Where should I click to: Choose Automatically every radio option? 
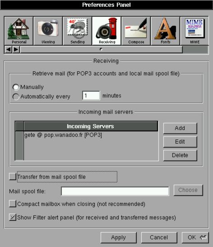coord(16,97)
